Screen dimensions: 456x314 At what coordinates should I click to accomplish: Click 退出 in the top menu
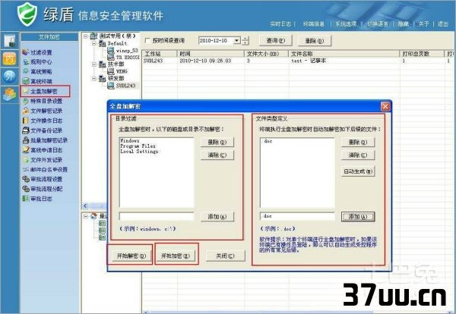443,24
